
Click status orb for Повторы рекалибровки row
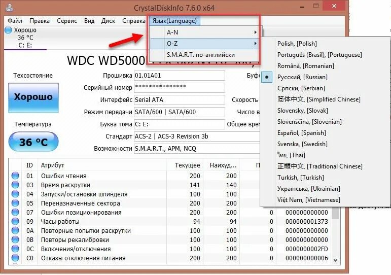click(15, 239)
